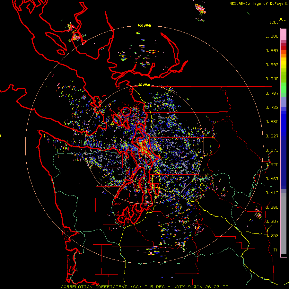This screenshot has width=289, height=289.
Task: Click the DCC legend heading
Action: [x=282, y=19]
